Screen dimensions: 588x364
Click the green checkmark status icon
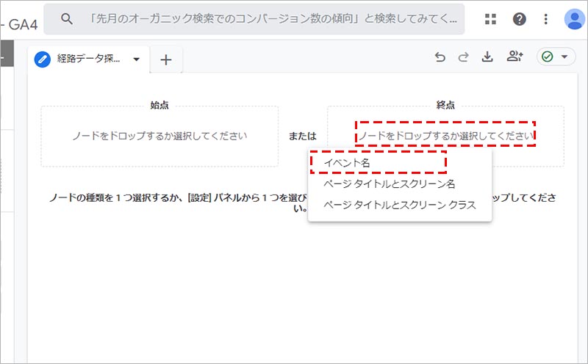click(548, 57)
